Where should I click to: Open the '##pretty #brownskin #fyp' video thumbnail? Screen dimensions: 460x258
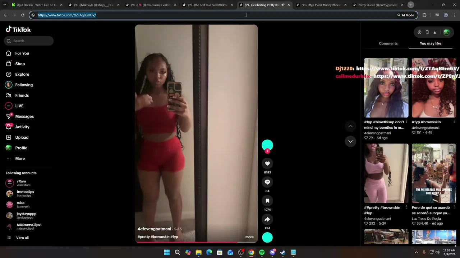[386, 173]
